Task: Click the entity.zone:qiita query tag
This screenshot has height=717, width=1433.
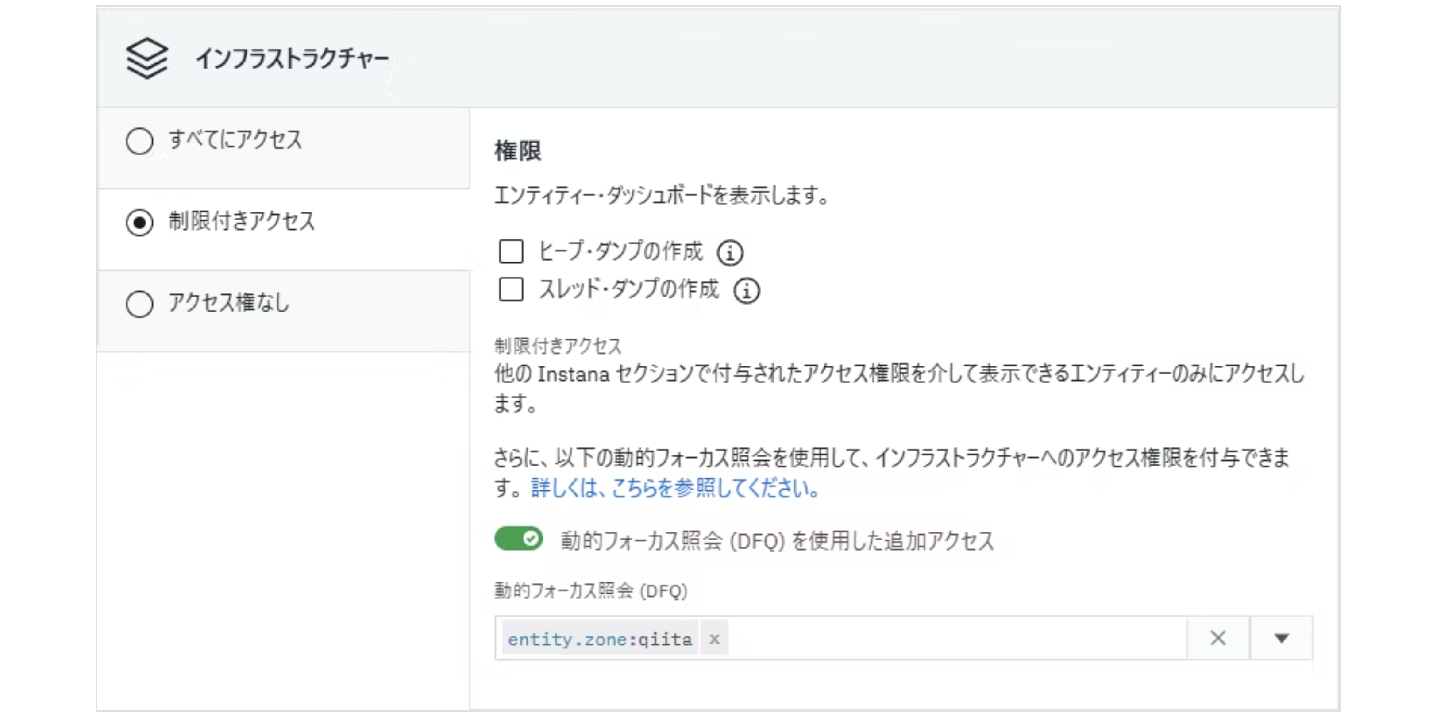Action: (x=600, y=639)
